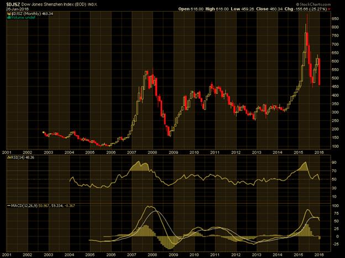Image resolution: width=345 pixels, height=258 pixels.
Task: Click 500 on the price axis
Action: [x=336, y=78]
